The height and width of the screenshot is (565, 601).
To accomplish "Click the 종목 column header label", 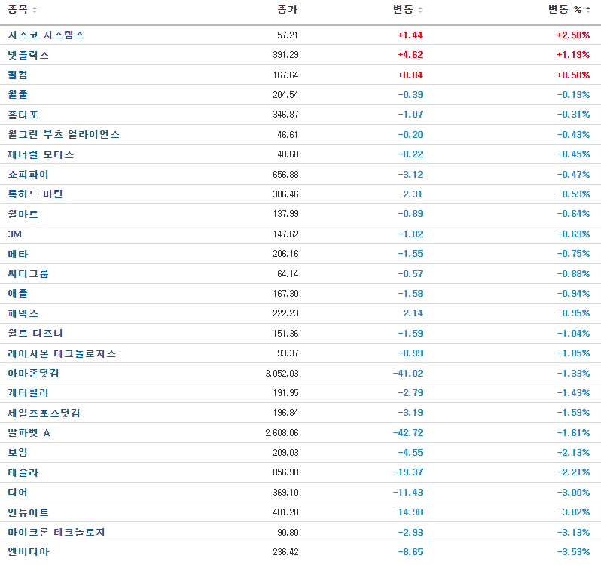I will click(x=17, y=10).
